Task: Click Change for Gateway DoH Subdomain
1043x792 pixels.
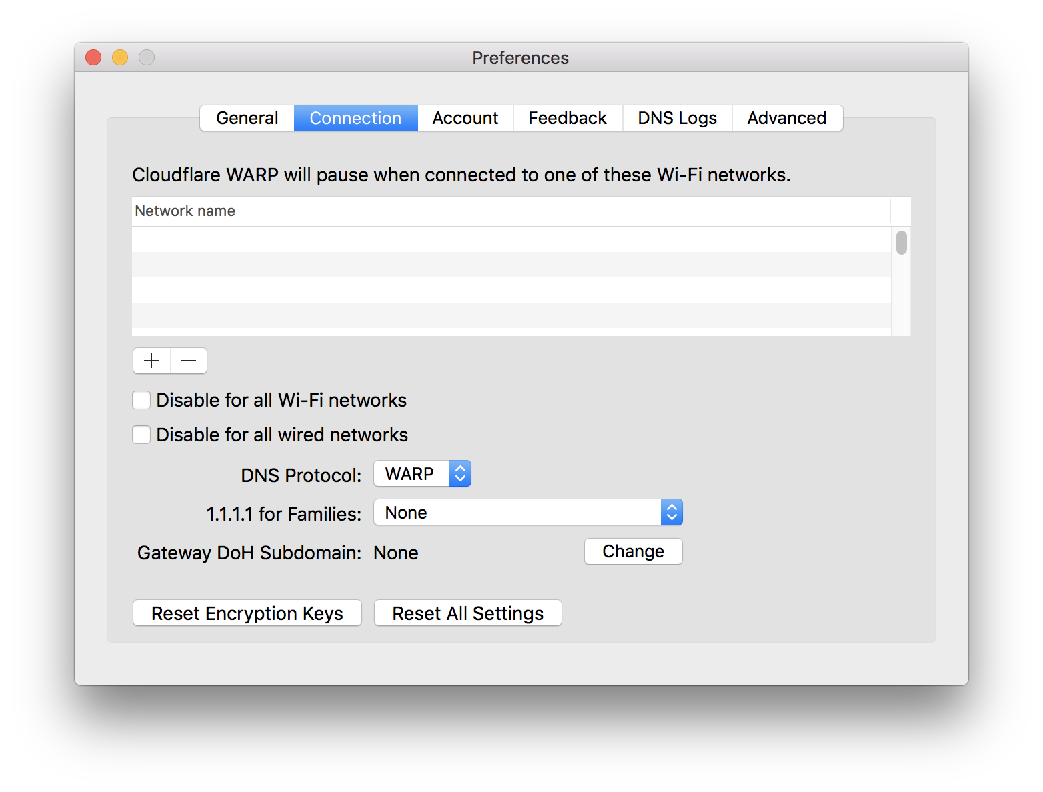Action: tap(634, 551)
